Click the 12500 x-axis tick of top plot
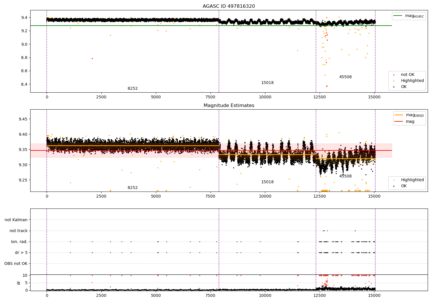This screenshot has width=432, height=302. pos(319,97)
